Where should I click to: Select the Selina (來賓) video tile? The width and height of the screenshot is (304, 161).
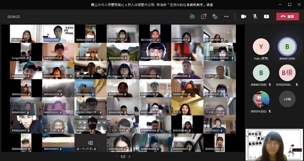point(123,34)
